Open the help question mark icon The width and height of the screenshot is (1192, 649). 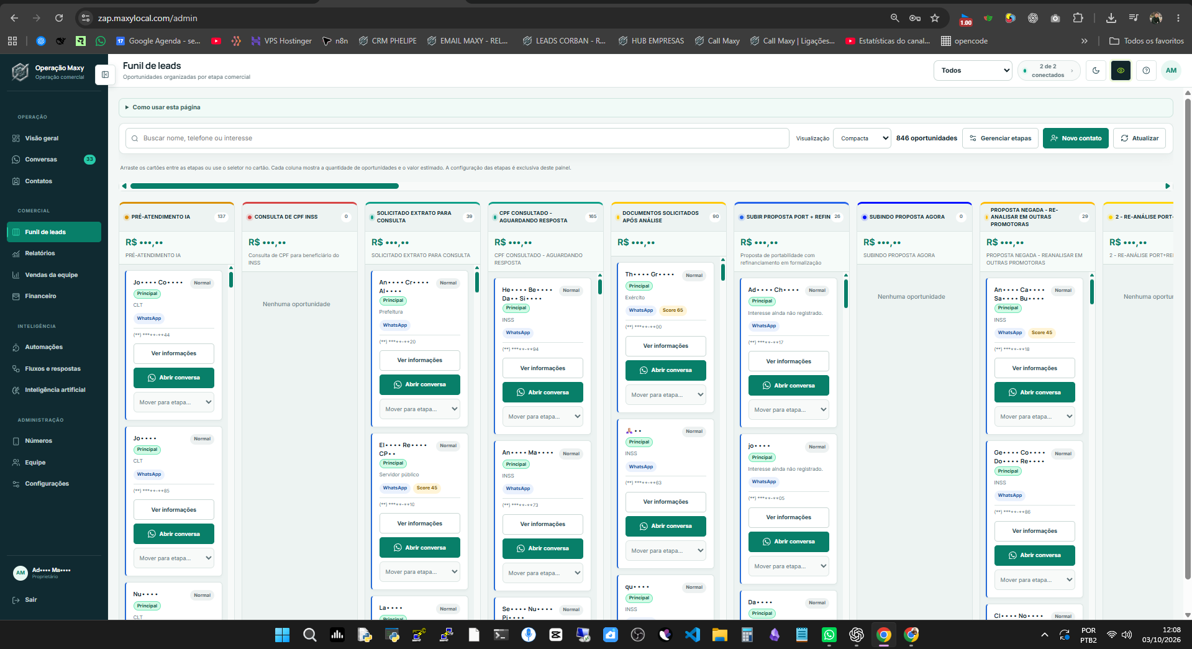(1146, 71)
